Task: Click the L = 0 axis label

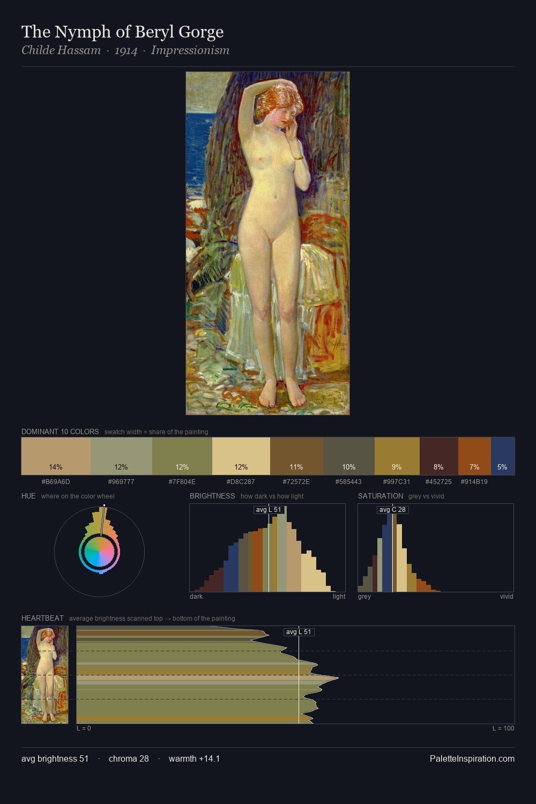Action: 84,728
